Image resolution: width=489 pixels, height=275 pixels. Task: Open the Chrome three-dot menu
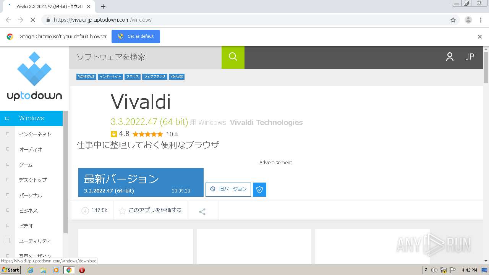pos(481,20)
